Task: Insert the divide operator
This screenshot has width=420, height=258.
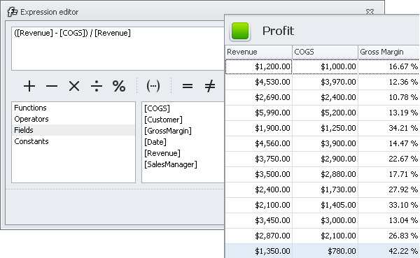Action: [97, 86]
